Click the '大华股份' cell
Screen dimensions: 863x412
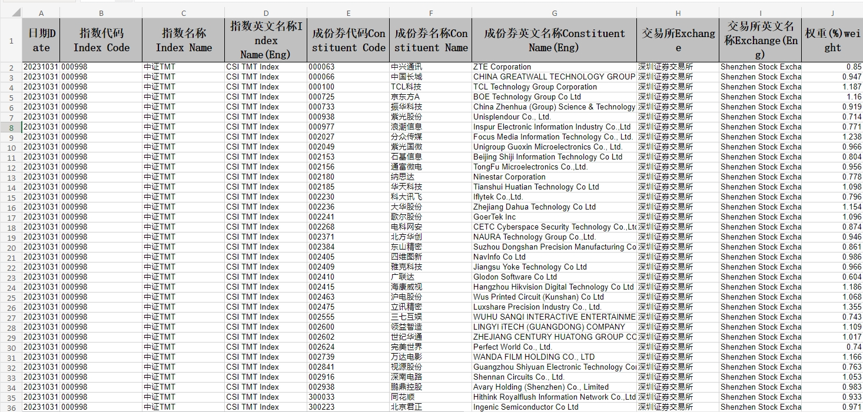point(431,207)
